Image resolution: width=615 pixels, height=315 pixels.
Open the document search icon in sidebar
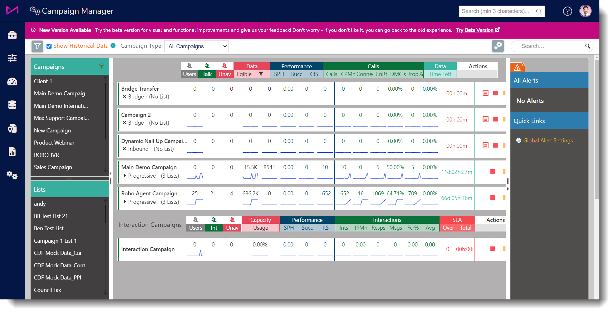tap(12, 128)
